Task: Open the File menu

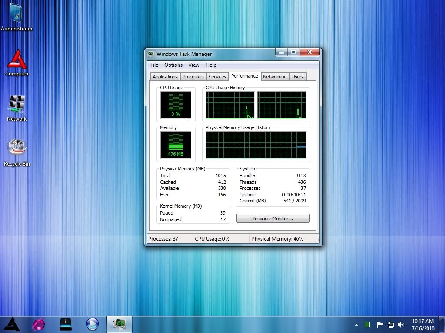Action: (x=154, y=65)
